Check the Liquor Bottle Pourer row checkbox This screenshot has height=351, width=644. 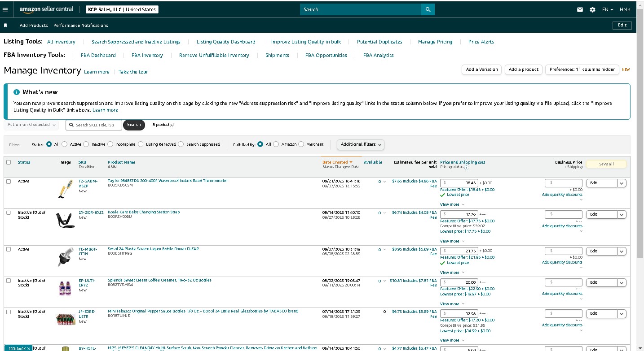click(x=9, y=249)
